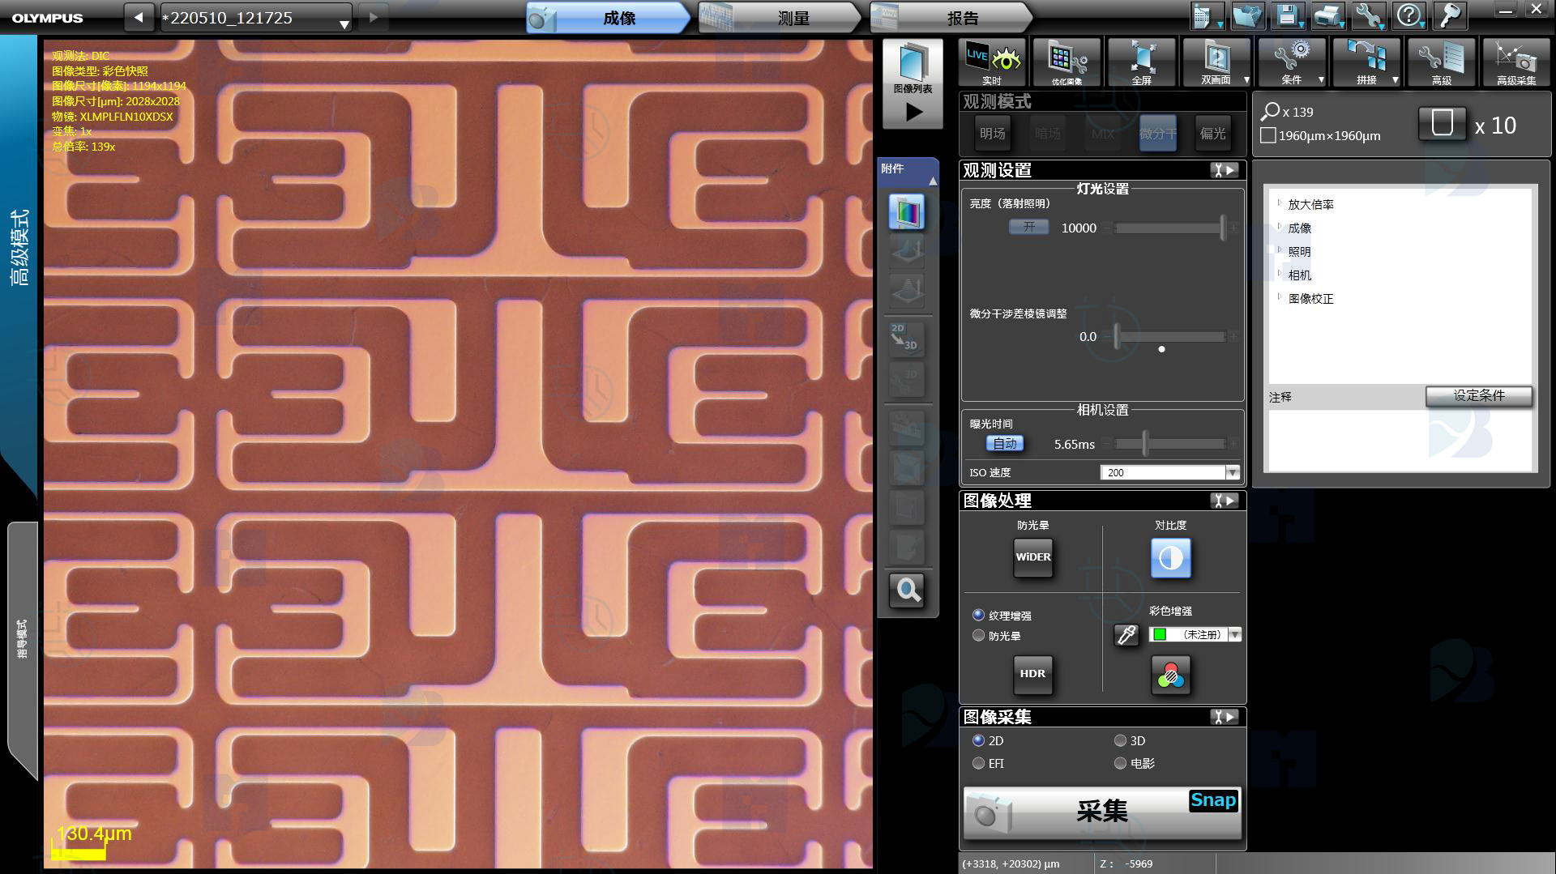Adjust the exposure time slider
This screenshot has height=874, width=1556.
1145,444
